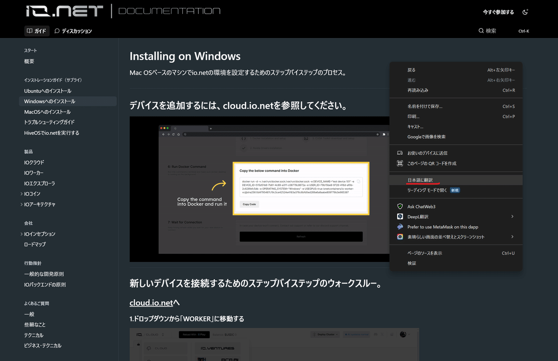
Task: Click the ガイド book icon
Action: (x=30, y=31)
